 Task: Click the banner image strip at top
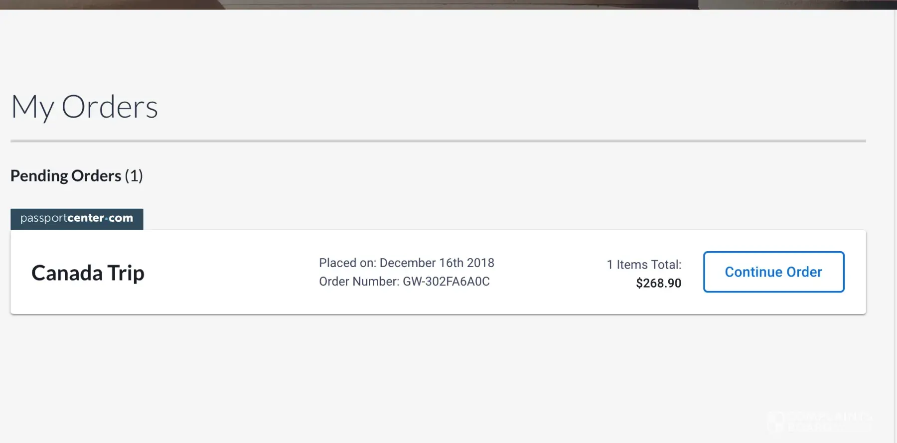pos(448,4)
